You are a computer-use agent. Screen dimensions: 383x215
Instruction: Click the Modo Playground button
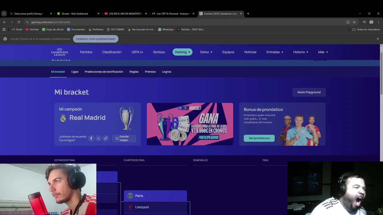[309, 92]
